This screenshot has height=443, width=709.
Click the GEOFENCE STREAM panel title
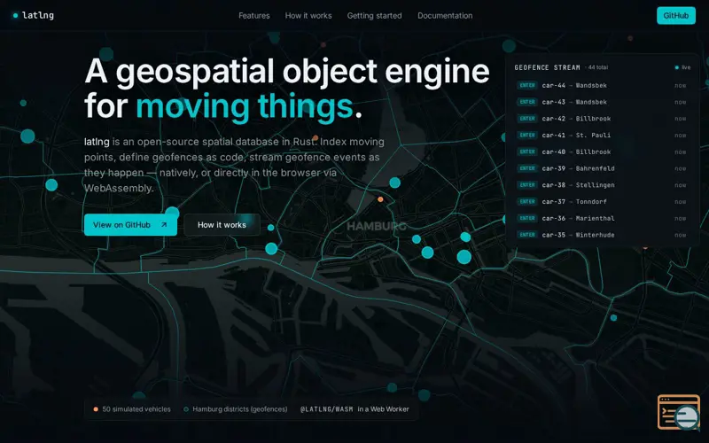coord(547,67)
